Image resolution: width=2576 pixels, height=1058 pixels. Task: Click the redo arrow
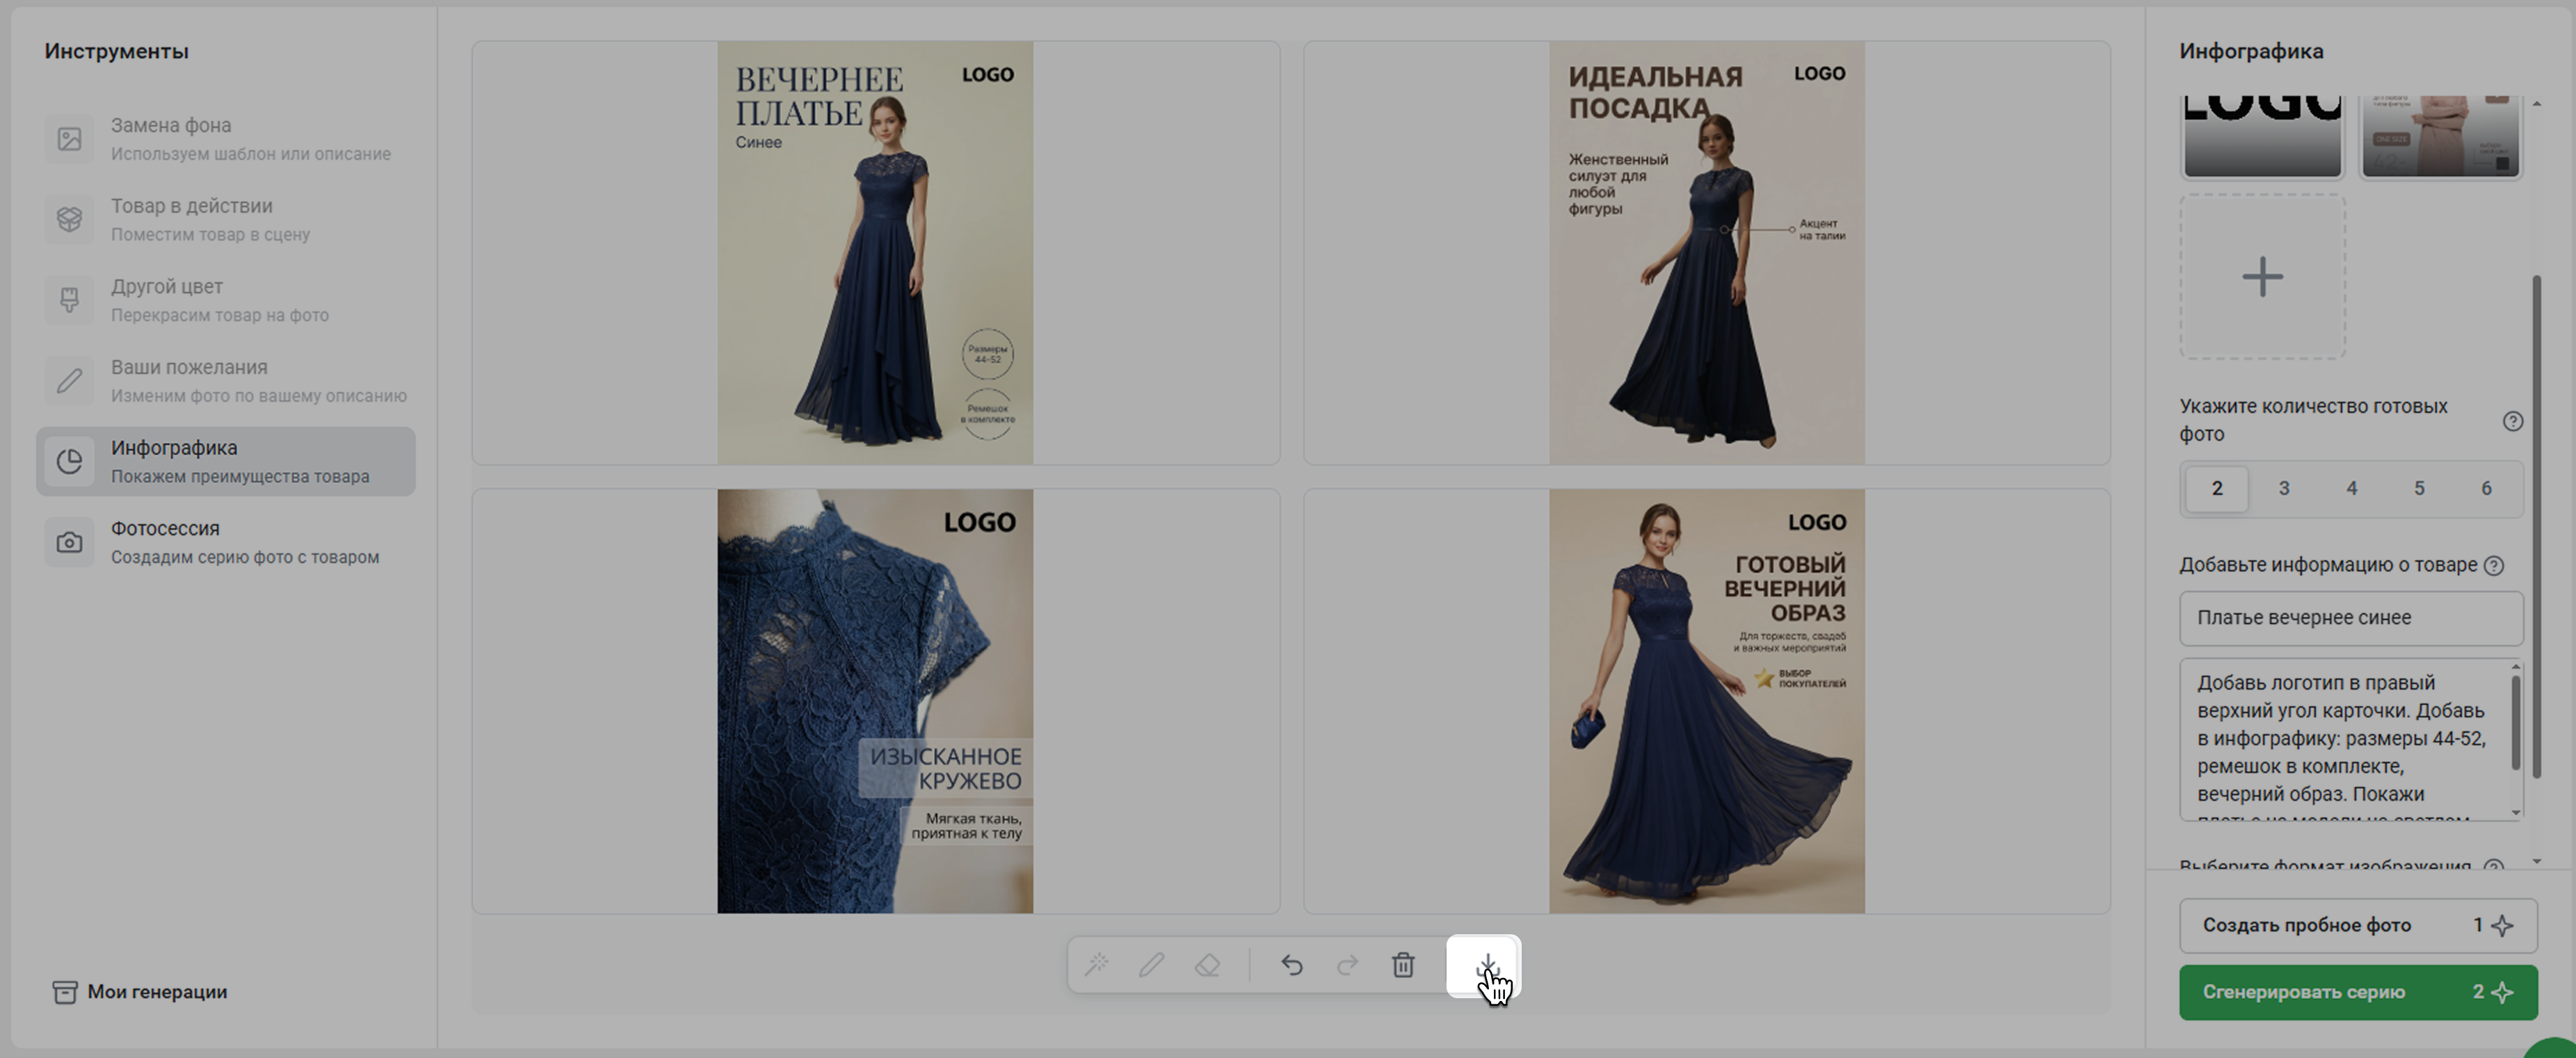tap(1347, 964)
